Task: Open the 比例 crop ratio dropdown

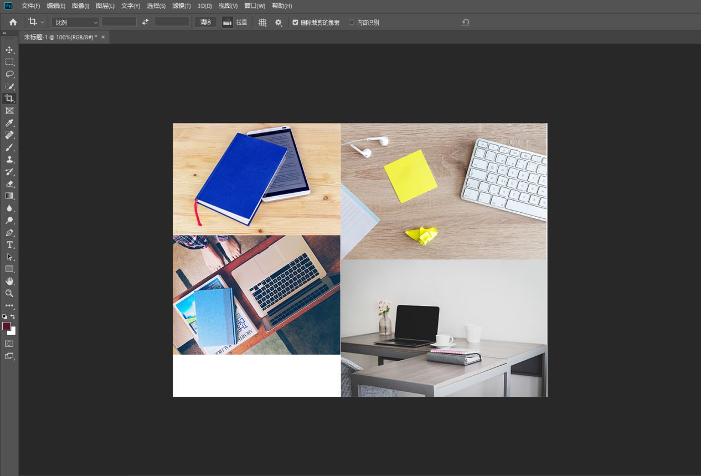Action: coord(75,23)
